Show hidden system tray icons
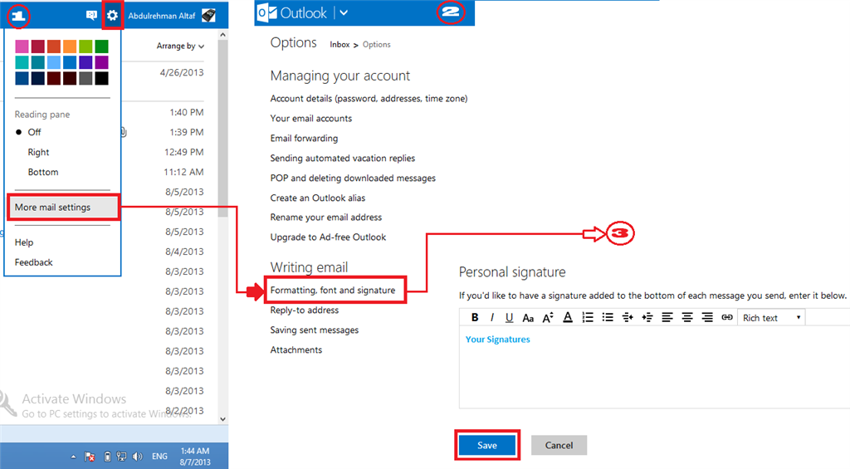Screen dimensions: 850x469 73,457
